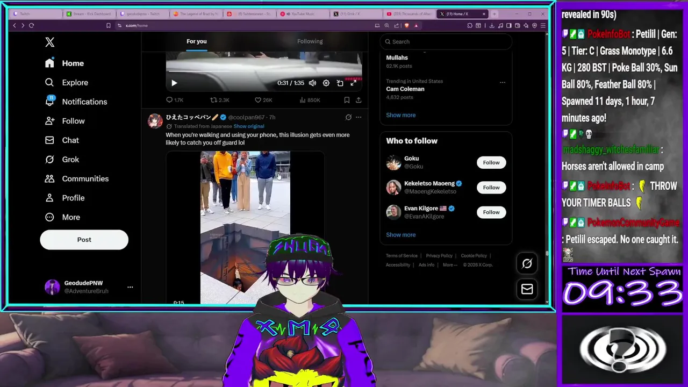The image size is (688, 387).
Task: Open more options on coolpan967 post
Action: 359,117
